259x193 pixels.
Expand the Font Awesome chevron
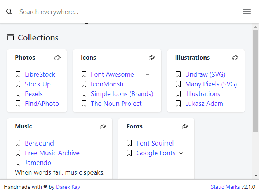point(148,75)
